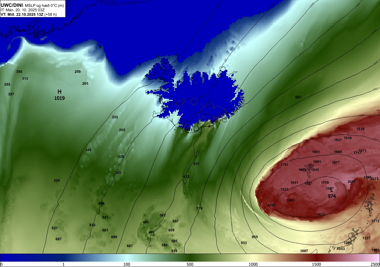Click the height value 259
Screen dimensions: 380x267
point(77,72)
